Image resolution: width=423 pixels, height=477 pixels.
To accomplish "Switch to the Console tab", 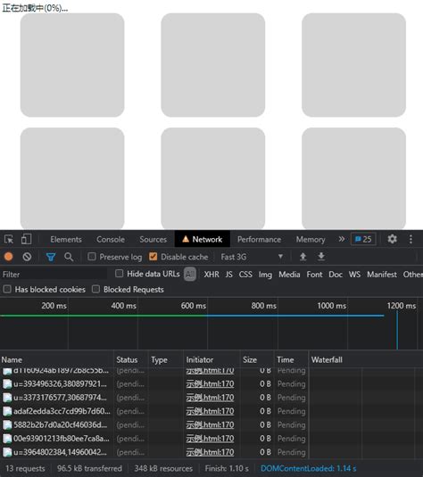I will [x=111, y=240].
